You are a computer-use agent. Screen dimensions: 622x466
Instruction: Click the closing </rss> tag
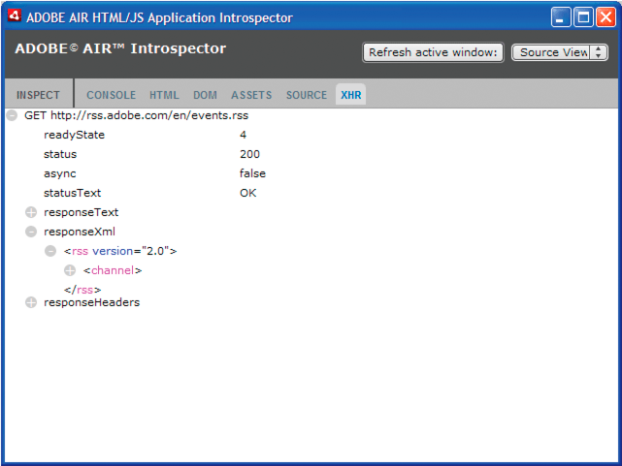coord(82,290)
